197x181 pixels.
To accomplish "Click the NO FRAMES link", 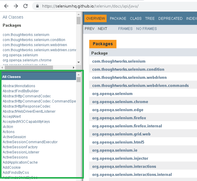I will click(146, 29).
